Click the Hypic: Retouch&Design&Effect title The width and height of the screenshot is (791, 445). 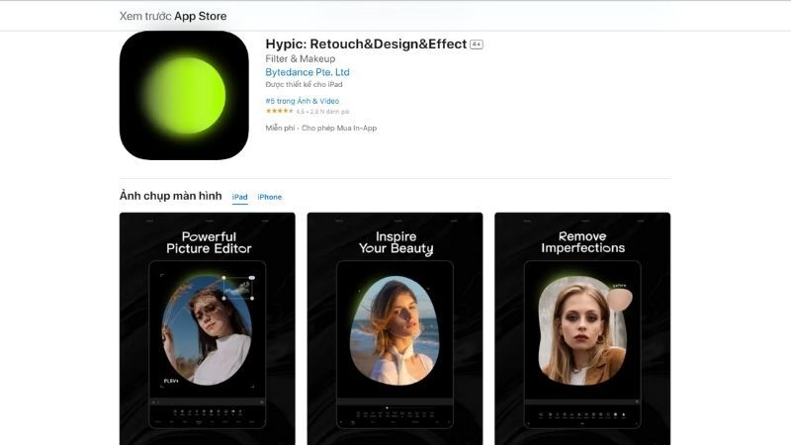point(366,44)
